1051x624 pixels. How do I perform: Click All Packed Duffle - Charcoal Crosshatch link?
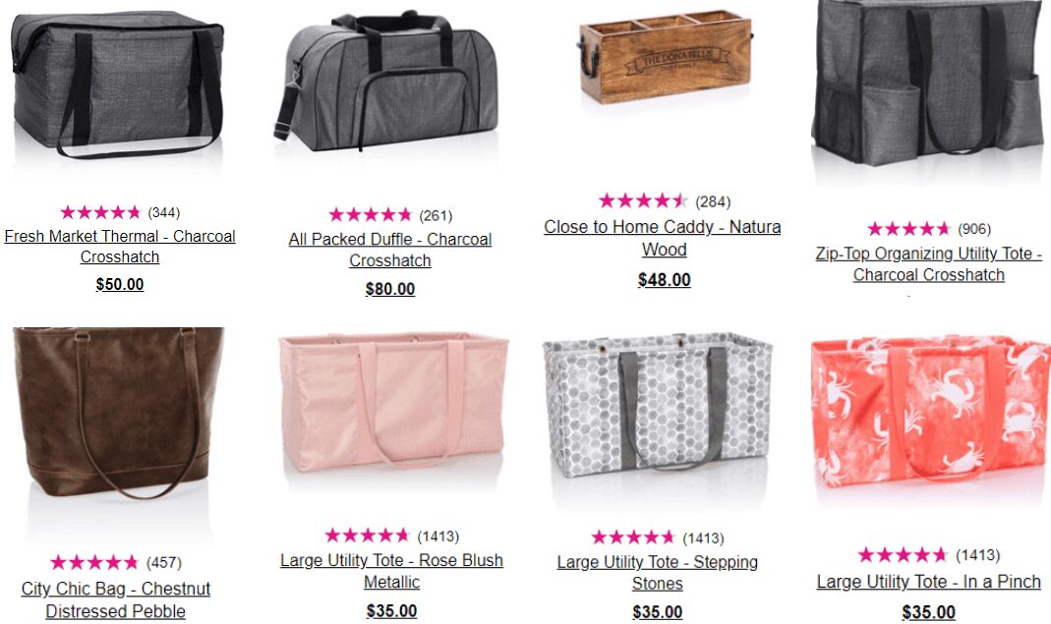tap(390, 250)
